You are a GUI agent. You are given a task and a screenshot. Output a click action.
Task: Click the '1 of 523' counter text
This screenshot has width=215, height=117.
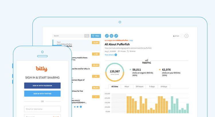click(176, 36)
